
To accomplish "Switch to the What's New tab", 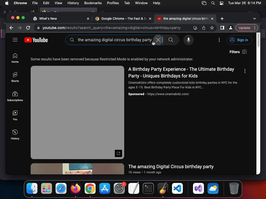I will [59, 19].
